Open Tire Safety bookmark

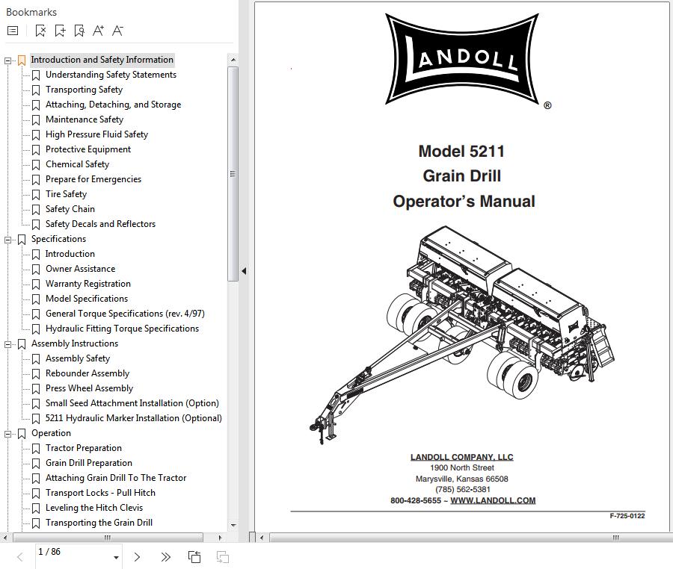(x=66, y=194)
